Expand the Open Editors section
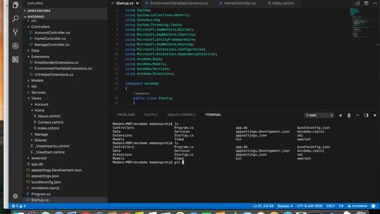380x214 pixels. click(65, 11)
